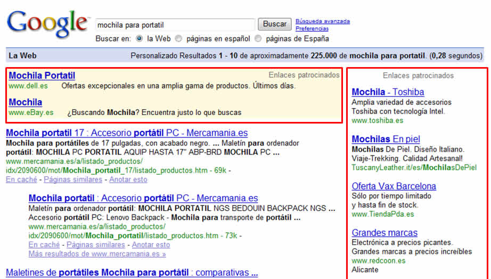Click the search box containing mochila para portatil

point(175,25)
